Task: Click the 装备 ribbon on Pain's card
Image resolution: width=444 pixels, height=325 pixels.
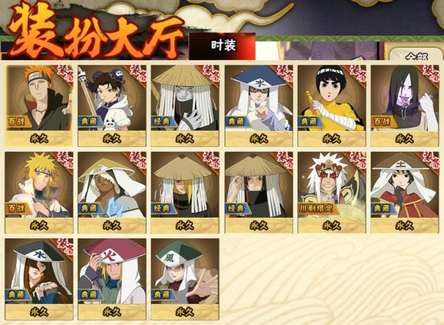Action: (64, 73)
